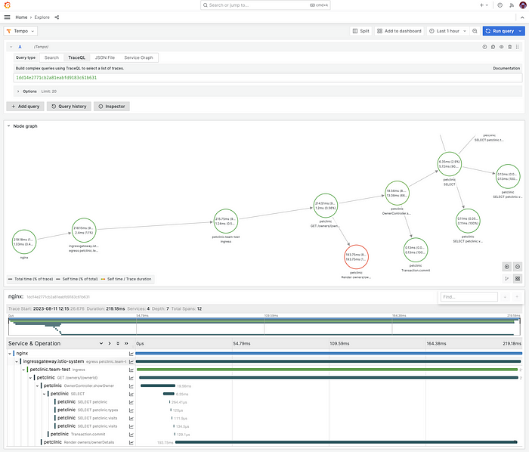Select the Search query type
This screenshot has width=529, height=452.
tap(51, 57)
